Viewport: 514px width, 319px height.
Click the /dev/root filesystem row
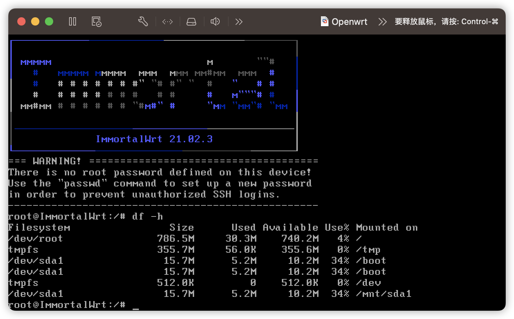click(x=184, y=239)
